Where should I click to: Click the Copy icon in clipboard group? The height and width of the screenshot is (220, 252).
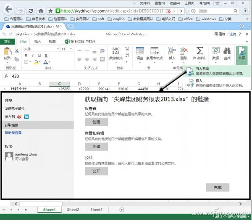click(17, 59)
